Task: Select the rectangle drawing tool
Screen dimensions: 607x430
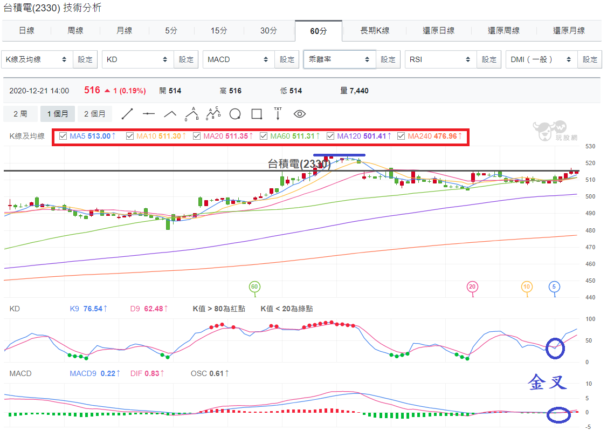Action: (257, 114)
